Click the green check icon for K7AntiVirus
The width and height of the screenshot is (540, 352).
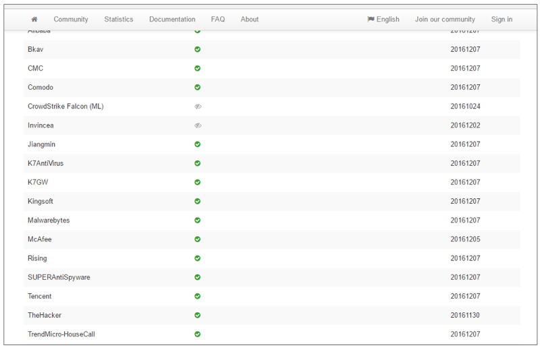197,163
